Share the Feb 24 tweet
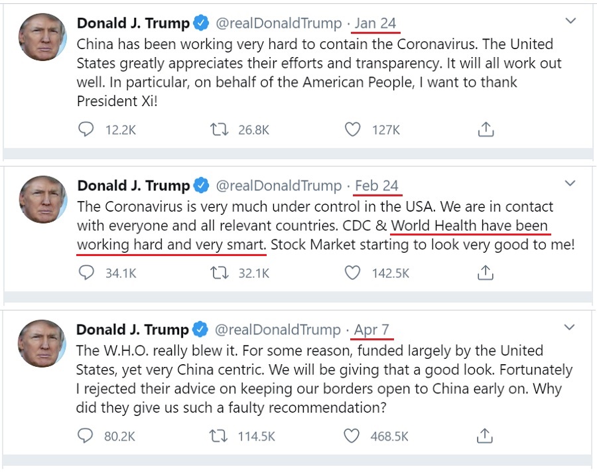The image size is (597, 473). (x=486, y=272)
